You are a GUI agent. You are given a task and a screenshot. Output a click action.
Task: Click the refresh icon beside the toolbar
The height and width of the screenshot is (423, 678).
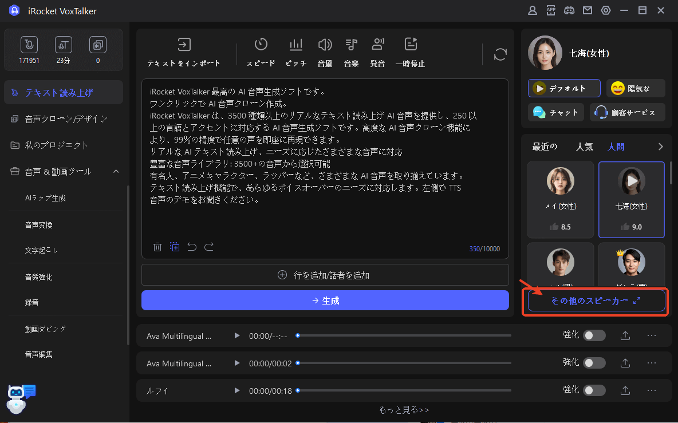[x=500, y=54]
